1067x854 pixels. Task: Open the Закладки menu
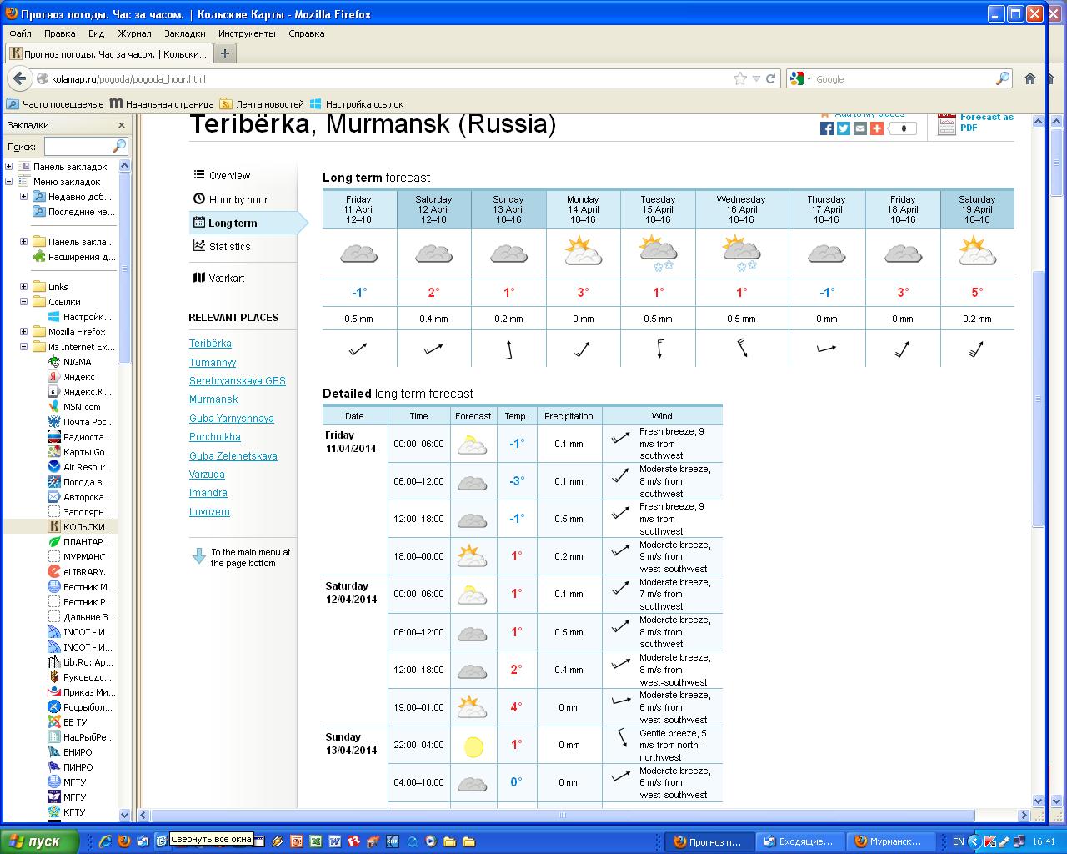[x=184, y=33]
